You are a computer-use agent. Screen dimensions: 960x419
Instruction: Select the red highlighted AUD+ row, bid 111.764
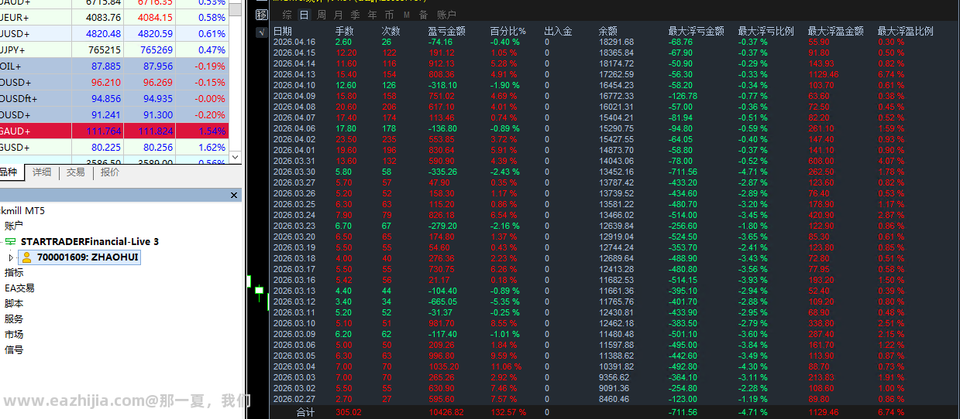(115, 131)
